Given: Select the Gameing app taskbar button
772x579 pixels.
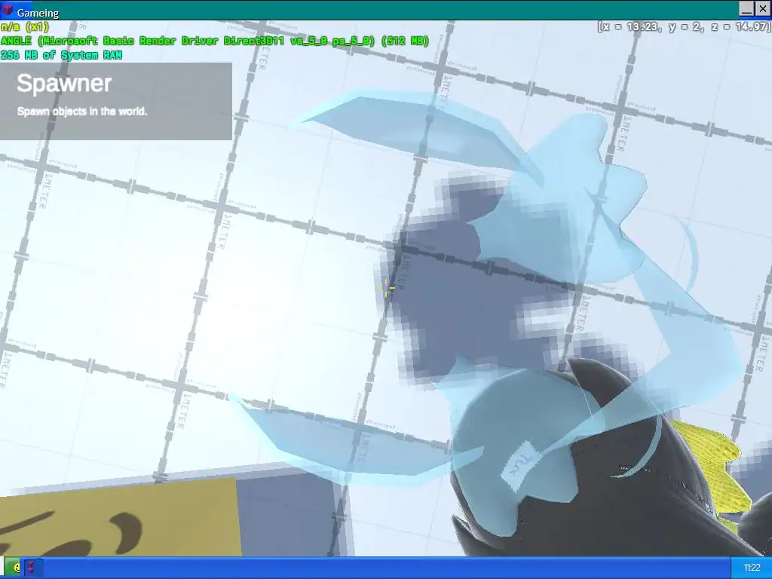Looking at the screenshot, I should (32, 568).
